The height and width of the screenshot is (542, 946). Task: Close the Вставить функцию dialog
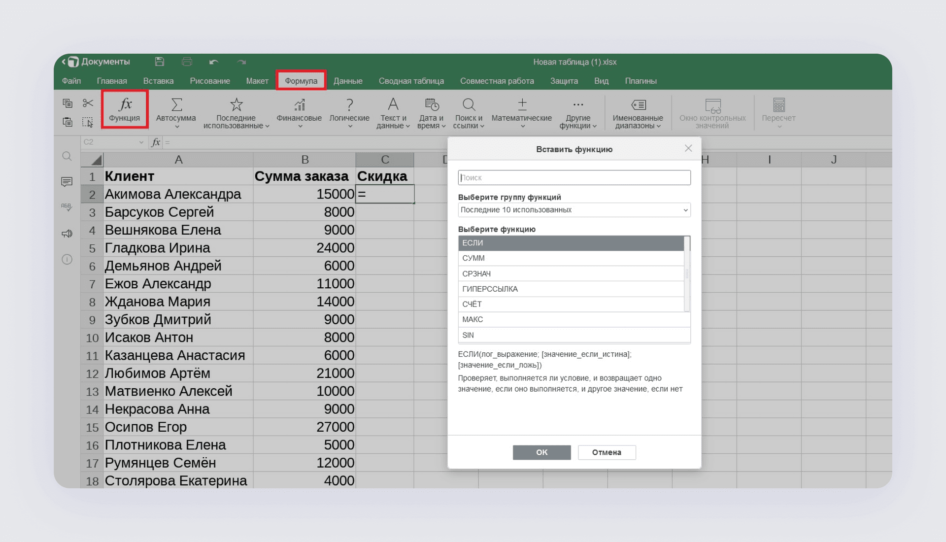click(x=688, y=148)
